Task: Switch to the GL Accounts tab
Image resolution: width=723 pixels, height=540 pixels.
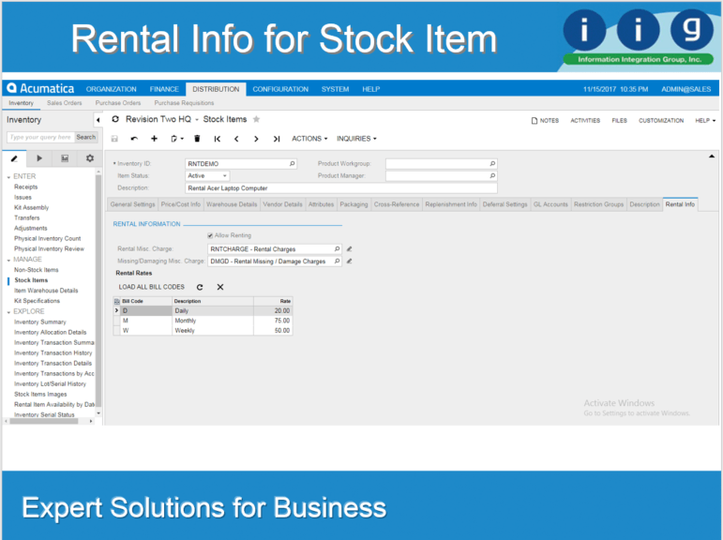Action: pyautogui.click(x=550, y=204)
